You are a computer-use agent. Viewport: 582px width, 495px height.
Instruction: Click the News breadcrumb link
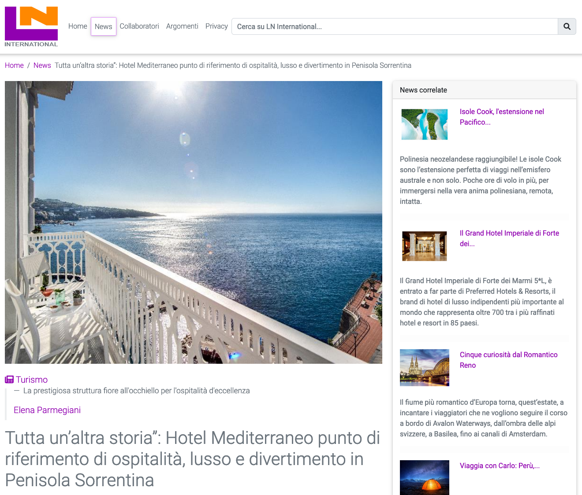tap(42, 65)
